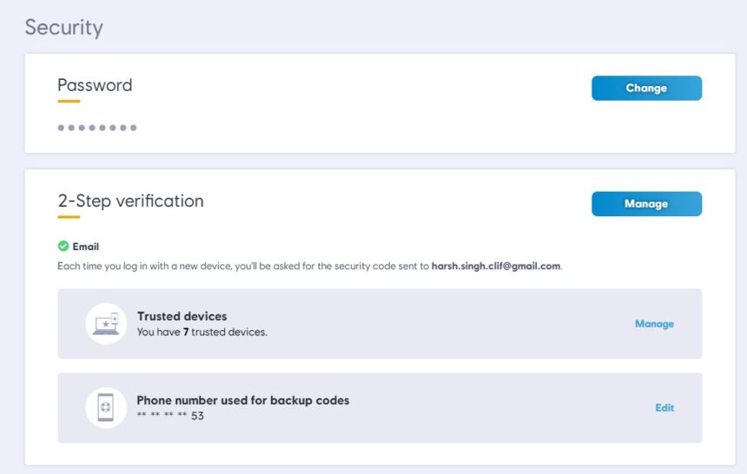Viewport: 747px width, 474px height.
Task: Click Edit next to the backup phone number
Action: (664, 408)
